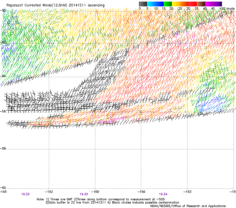This screenshot has width=236, height=208.
Task: Click the '>50 knots' legend label
Action: (227, 9)
